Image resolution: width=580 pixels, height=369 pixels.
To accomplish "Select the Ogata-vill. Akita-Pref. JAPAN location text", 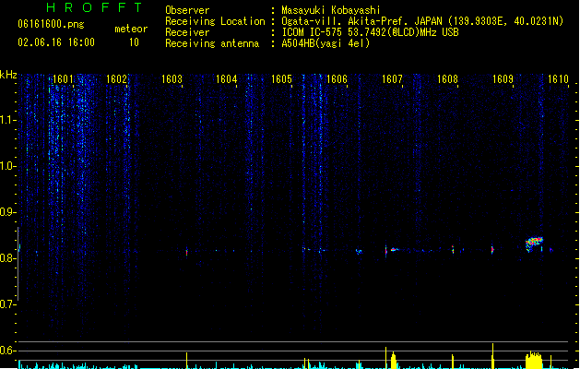I will [422, 21].
